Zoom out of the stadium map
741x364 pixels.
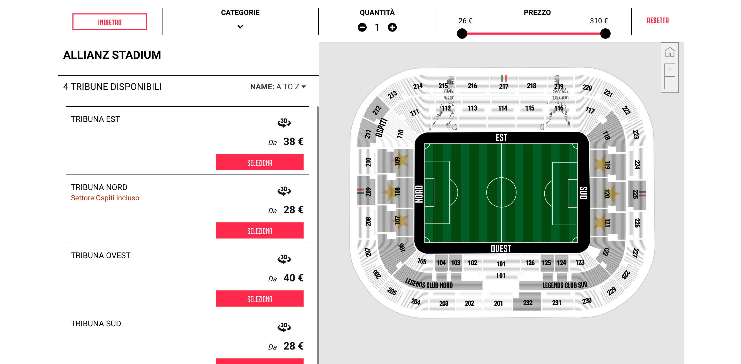pyautogui.click(x=670, y=83)
